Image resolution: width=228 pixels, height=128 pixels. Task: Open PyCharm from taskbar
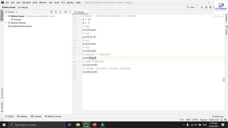[86, 125]
